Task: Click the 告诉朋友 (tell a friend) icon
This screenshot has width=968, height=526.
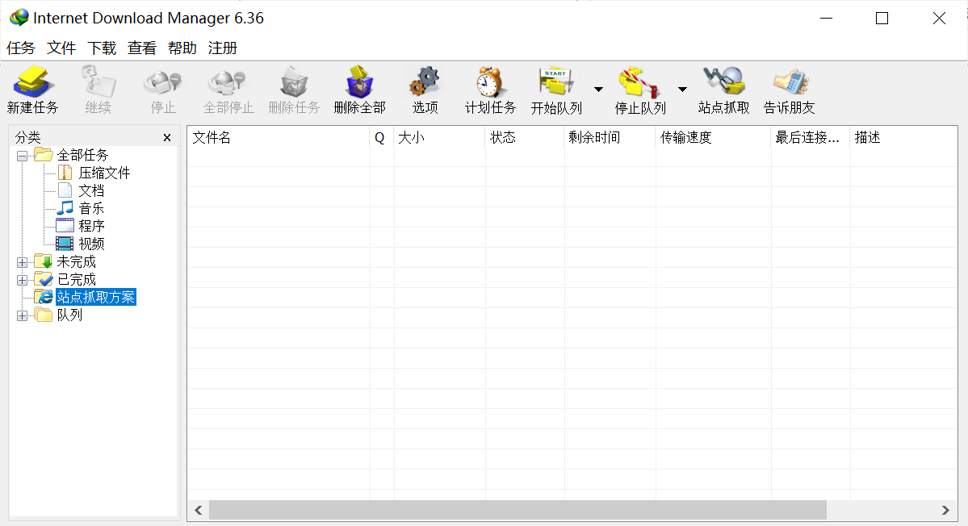Action: click(790, 82)
